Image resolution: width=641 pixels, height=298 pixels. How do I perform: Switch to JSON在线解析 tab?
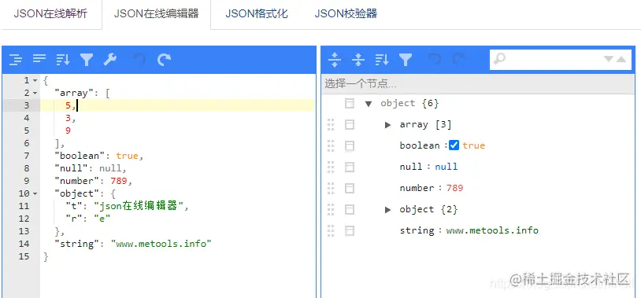[50, 14]
